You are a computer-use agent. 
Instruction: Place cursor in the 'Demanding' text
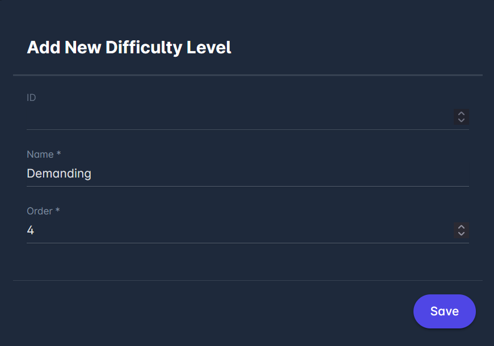pos(59,174)
